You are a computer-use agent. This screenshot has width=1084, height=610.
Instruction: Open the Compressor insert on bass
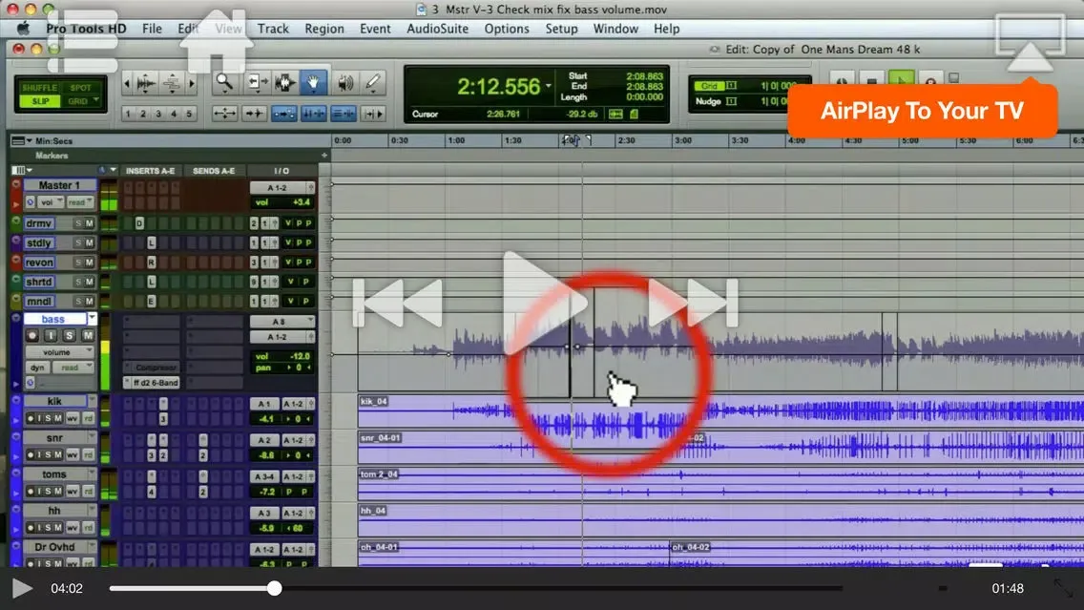click(152, 368)
